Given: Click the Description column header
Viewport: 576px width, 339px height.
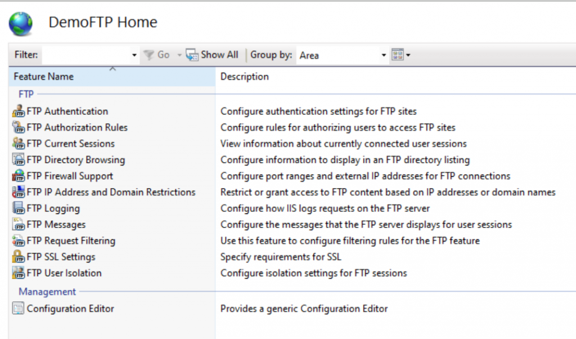Looking at the screenshot, I should click(245, 77).
